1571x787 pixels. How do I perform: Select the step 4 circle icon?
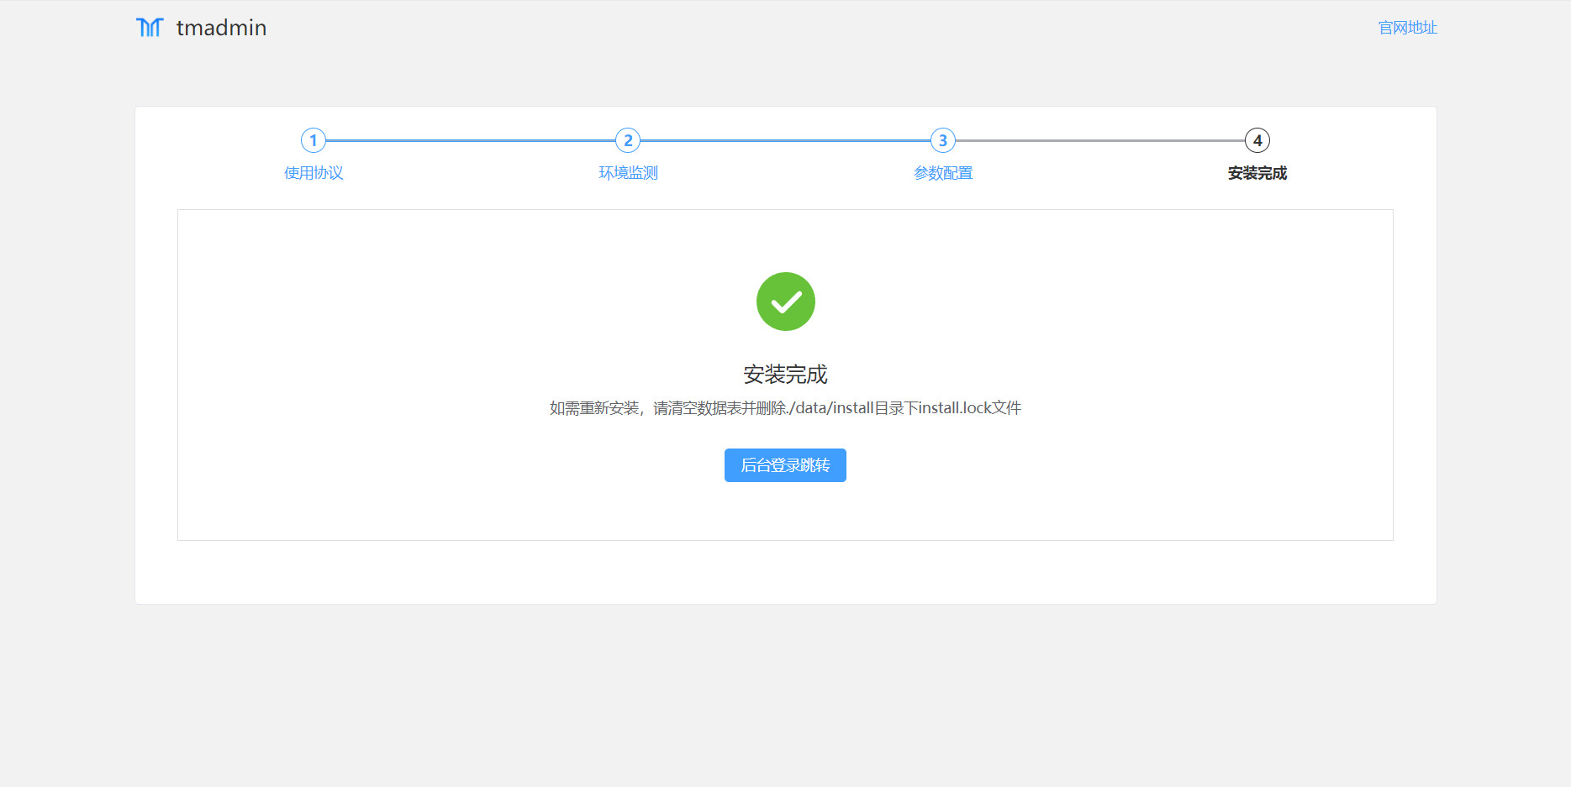click(x=1257, y=140)
